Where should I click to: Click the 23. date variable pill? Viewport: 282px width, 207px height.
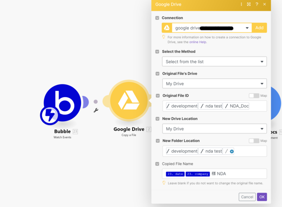coord(175,174)
